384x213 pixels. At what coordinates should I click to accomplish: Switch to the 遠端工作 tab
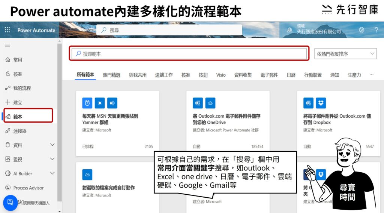click(164, 75)
